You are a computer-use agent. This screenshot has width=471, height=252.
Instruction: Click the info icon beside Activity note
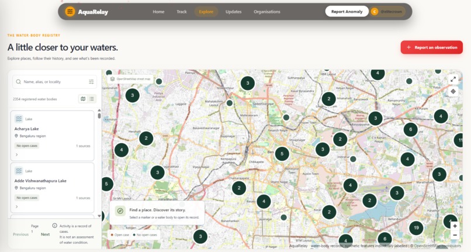(x=55, y=226)
